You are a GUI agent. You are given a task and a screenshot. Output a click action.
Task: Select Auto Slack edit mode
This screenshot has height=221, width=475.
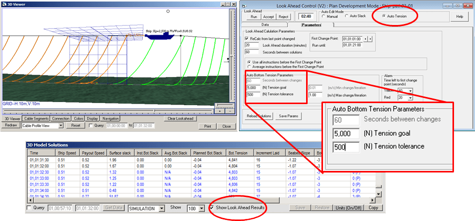pyautogui.click(x=347, y=16)
